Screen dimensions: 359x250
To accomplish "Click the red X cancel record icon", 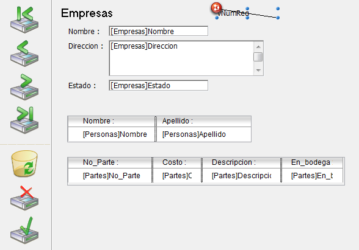I will 24,198.
